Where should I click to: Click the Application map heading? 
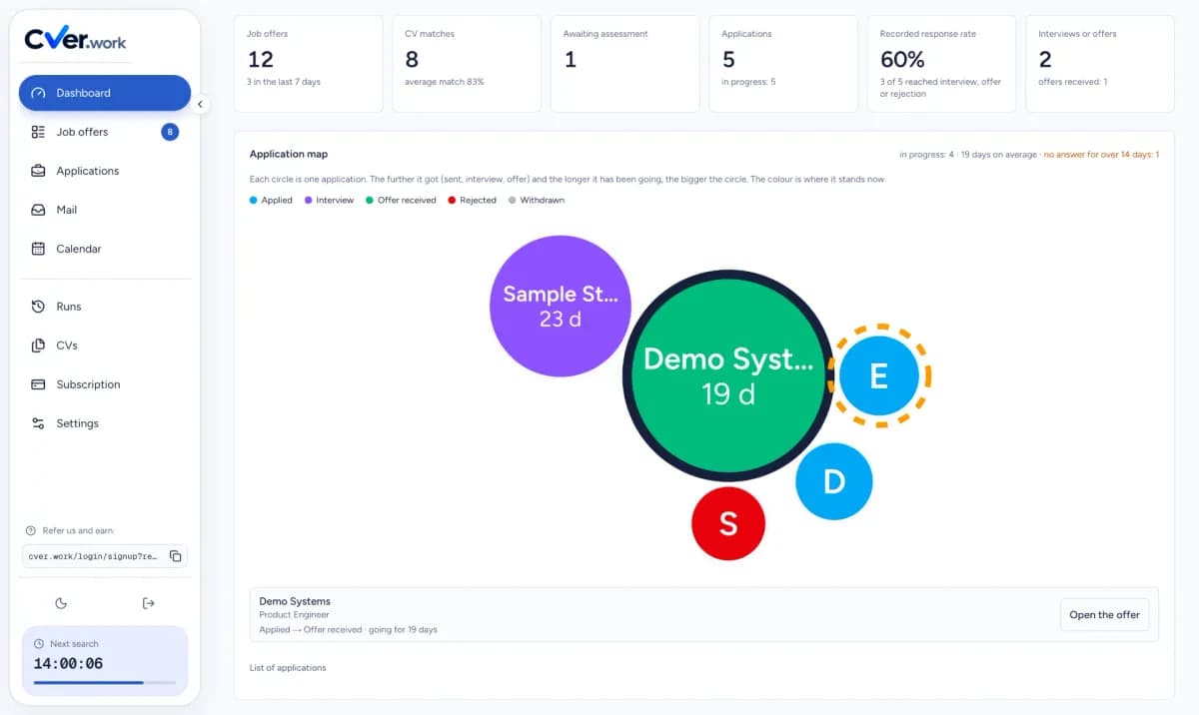tap(289, 154)
